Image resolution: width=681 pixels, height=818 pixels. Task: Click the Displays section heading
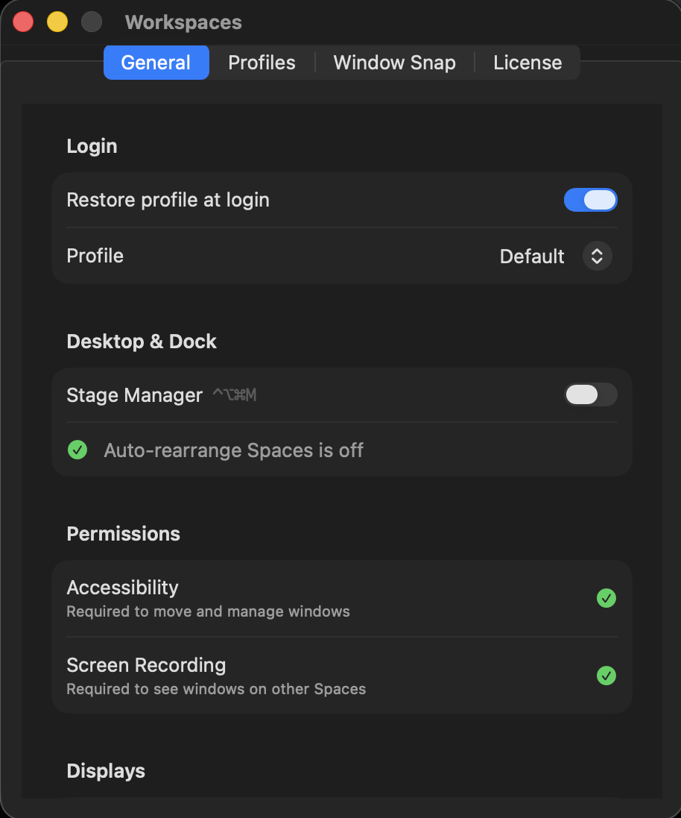(x=106, y=770)
